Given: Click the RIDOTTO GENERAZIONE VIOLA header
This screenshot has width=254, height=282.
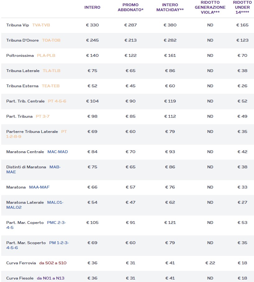Looking at the screenshot, I should pyautogui.click(x=210, y=7).
